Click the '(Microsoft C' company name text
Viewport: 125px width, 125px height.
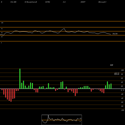click(102, 2)
